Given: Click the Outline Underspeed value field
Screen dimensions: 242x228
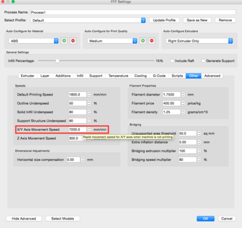Looking at the screenshot, I should coord(77,103).
